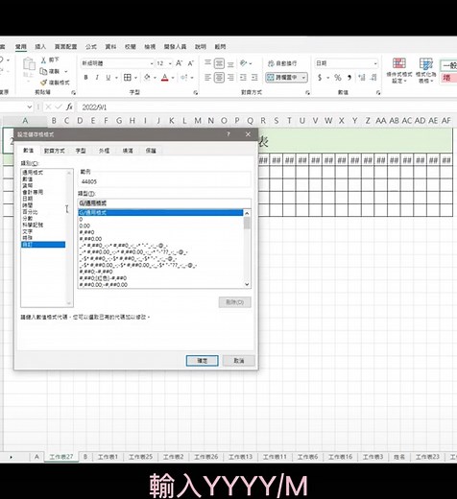Switch to sheet tab 工作表1
457x499 pixels.
[108, 457]
